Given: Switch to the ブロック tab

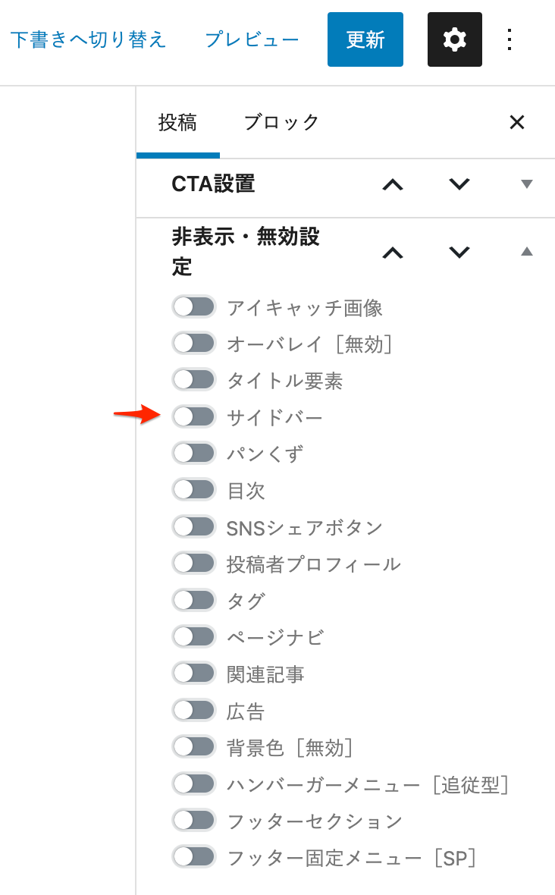Looking at the screenshot, I should tap(281, 122).
